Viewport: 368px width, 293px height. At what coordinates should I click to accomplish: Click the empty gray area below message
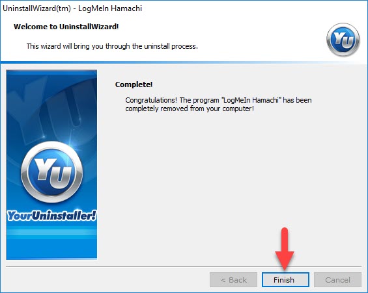(x=230, y=187)
